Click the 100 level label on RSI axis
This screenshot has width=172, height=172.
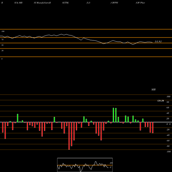(x=3, y=31)
